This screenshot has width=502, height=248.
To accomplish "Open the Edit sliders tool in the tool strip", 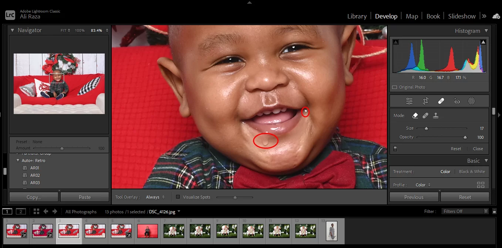I will (x=409, y=101).
